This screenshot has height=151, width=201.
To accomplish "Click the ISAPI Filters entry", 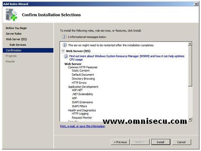I will tap(79, 106).
